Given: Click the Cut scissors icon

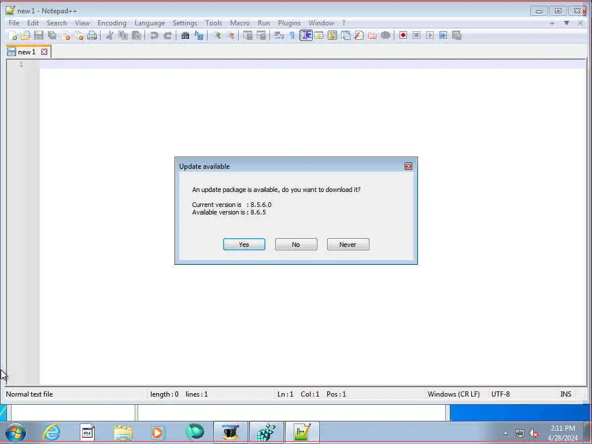Looking at the screenshot, I should (x=109, y=35).
